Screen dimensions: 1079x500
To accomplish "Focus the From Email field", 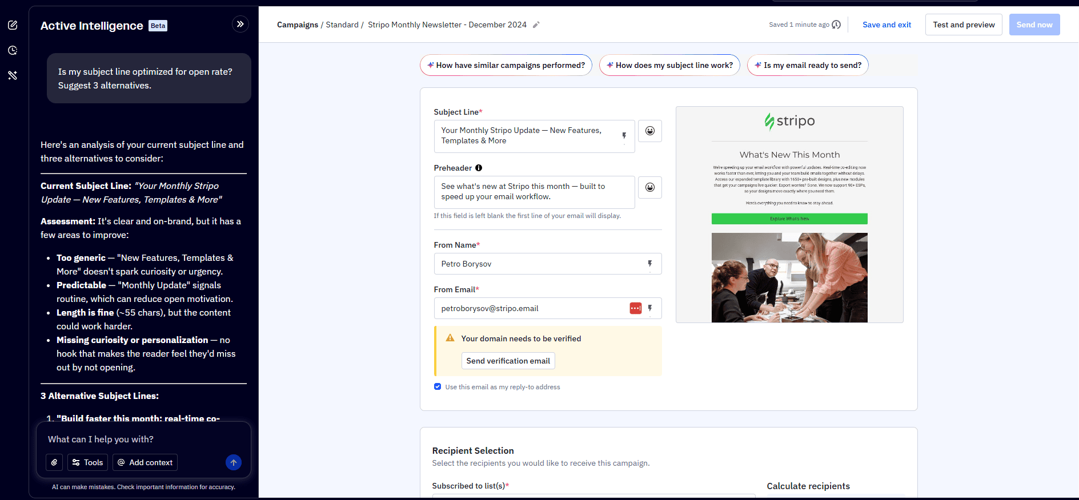I will [x=547, y=308].
